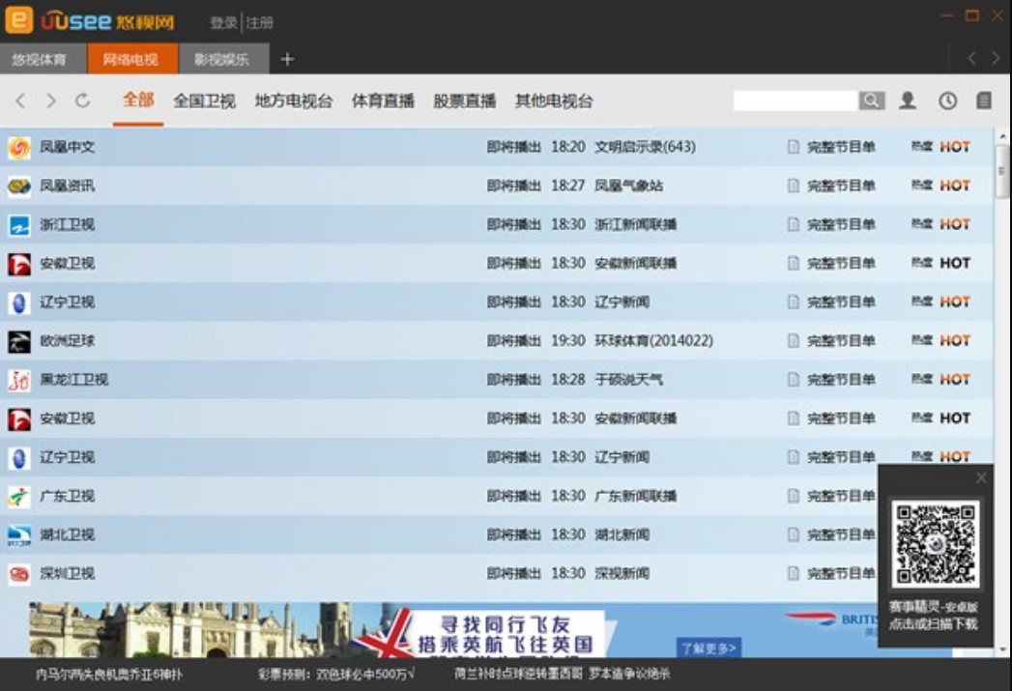Screen dimensions: 1012x691
Task: Click the vertical scrollbar of channel list
Action: (x=1001, y=169)
